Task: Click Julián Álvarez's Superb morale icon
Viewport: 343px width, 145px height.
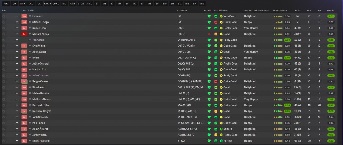Action: [x=221, y=129]
